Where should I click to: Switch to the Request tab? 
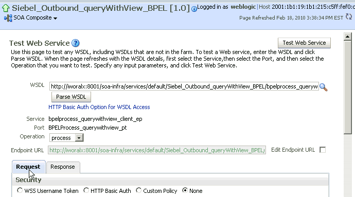tap(28, 167)
